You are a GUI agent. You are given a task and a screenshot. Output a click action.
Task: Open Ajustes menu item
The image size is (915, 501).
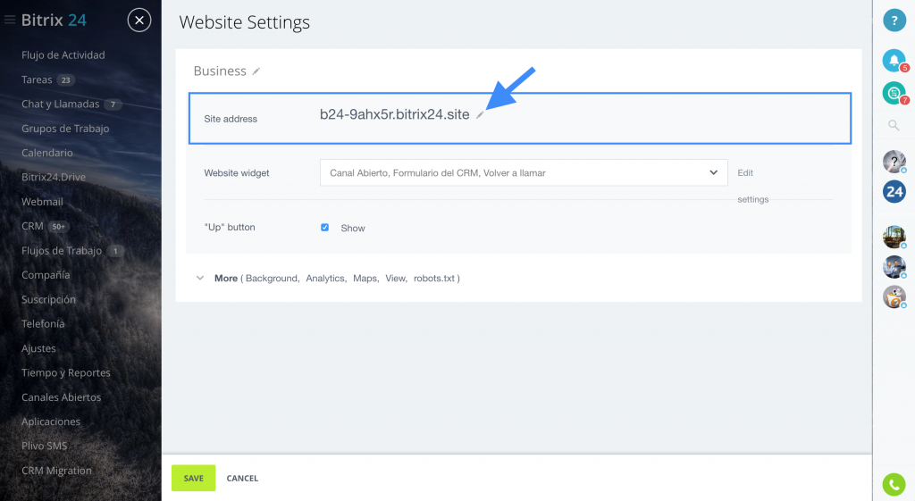tap(38, 348)
